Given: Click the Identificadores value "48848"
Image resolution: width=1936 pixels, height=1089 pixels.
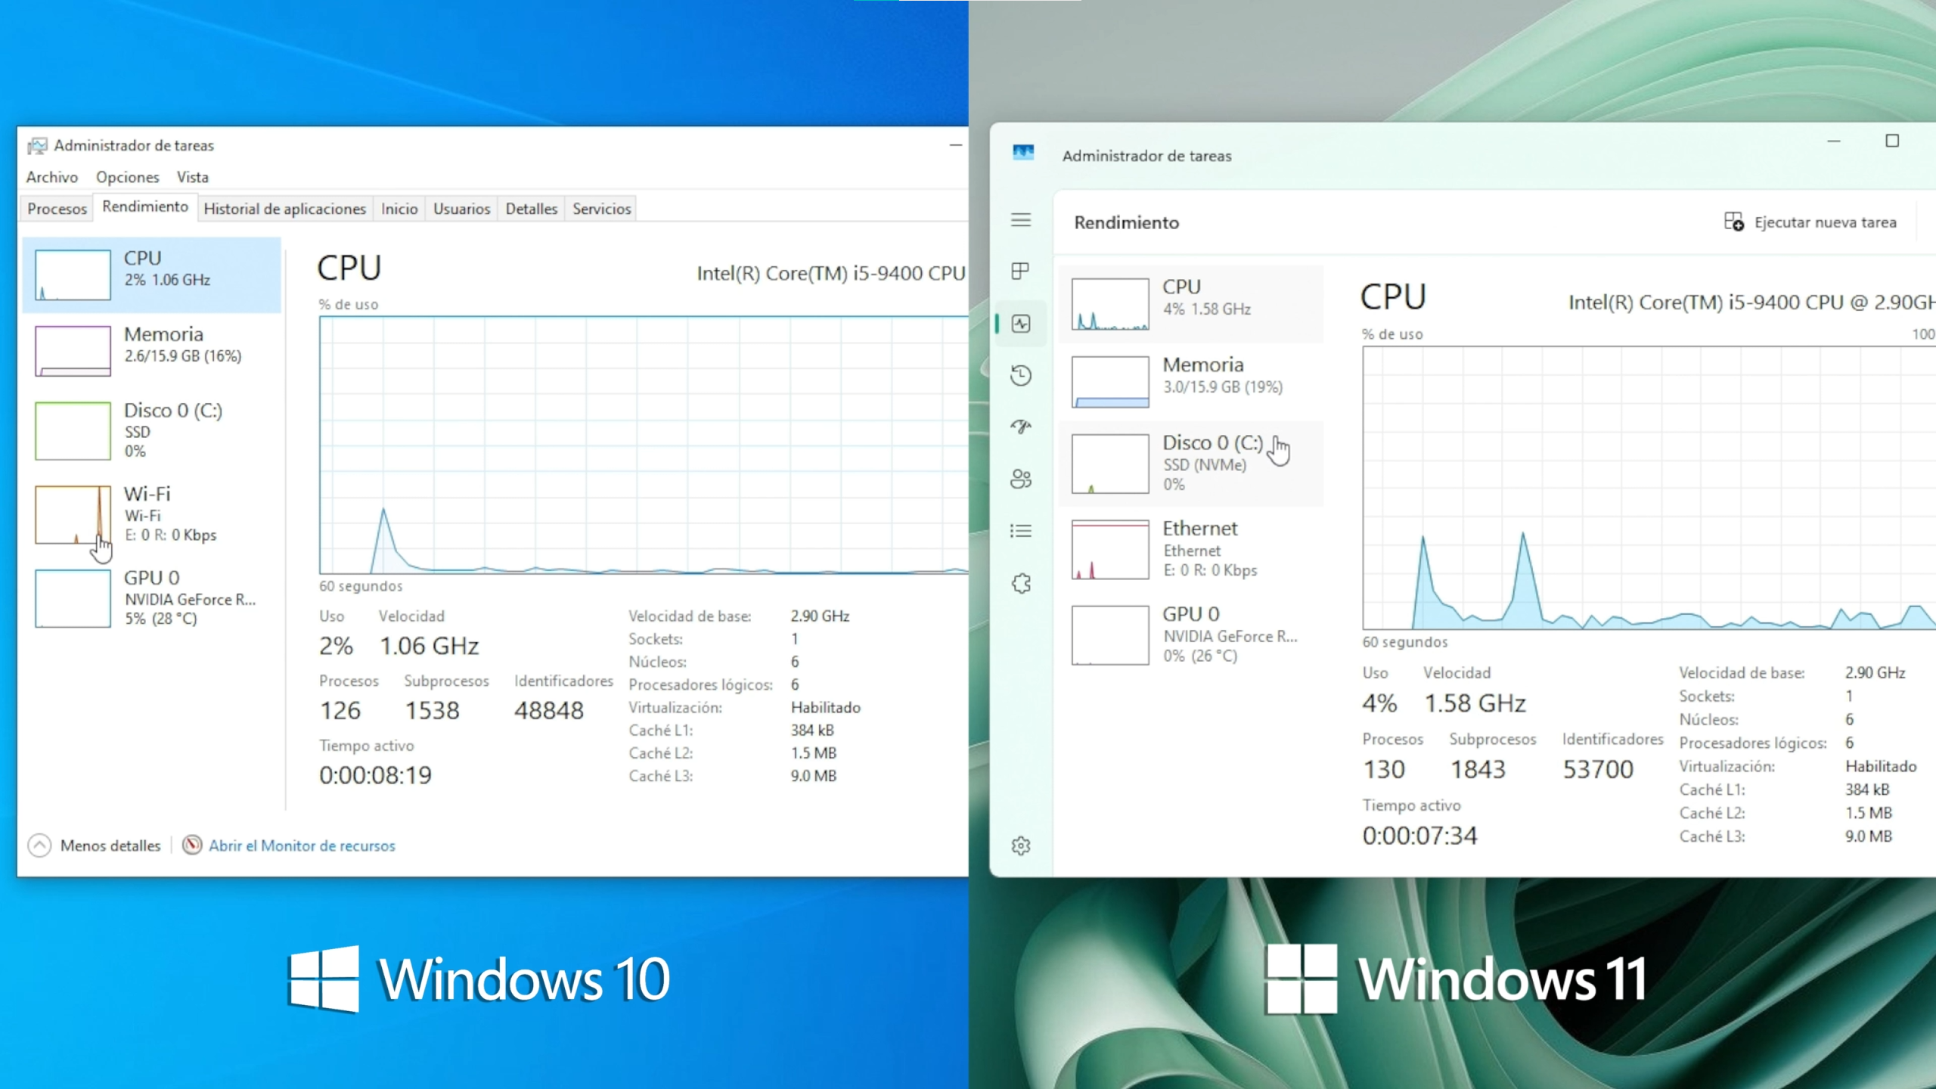Looking at the screenshot, I should (549, 710).
